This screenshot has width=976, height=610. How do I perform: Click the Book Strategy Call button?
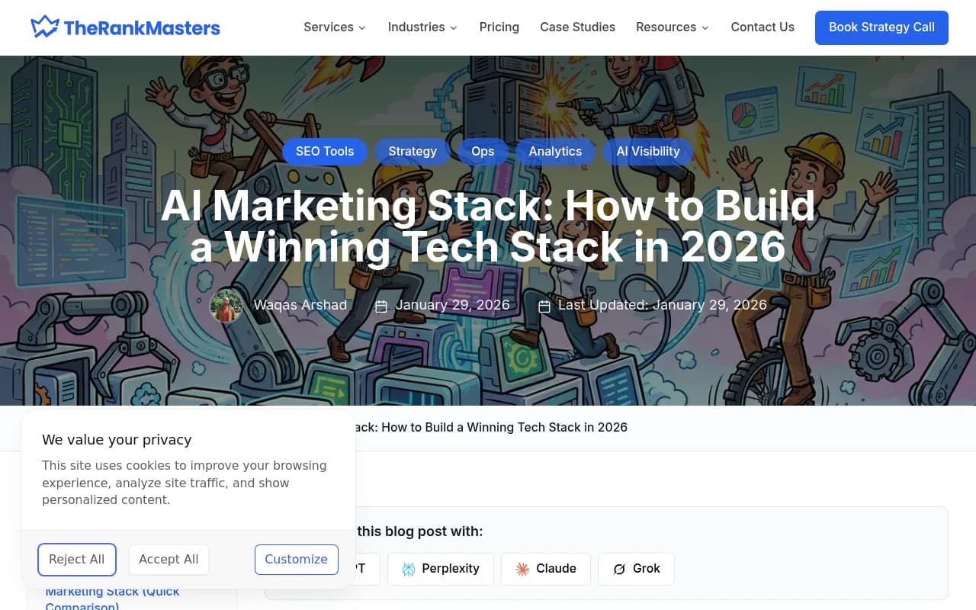[881, 27]
